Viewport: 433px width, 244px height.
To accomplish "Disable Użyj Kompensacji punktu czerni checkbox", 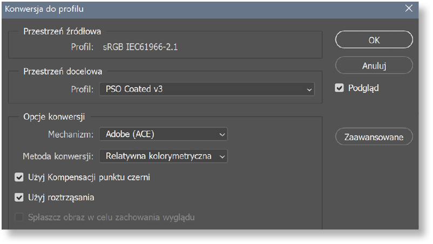I will point(19,177).
